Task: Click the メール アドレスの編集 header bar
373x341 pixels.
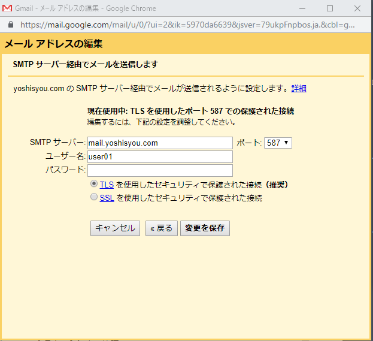Action: (186, 44)
